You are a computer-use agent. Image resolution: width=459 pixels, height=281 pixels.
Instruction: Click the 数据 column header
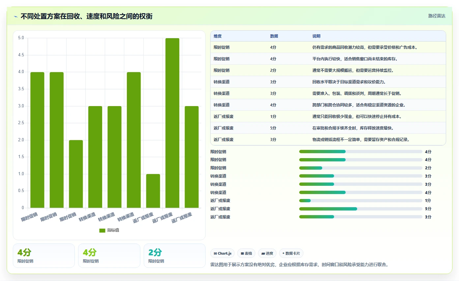pyautogui.click(x=274, y=36)
